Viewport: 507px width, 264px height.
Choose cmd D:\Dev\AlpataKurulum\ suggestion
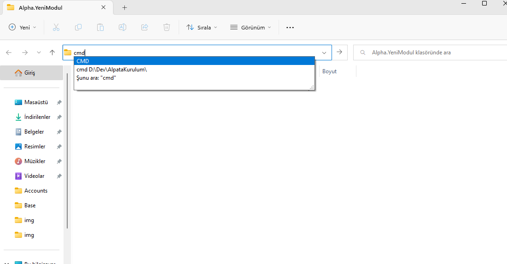point(111,70)
